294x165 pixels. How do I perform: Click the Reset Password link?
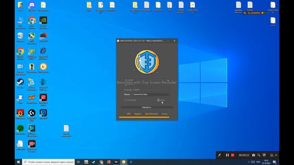tap(152, 114)
